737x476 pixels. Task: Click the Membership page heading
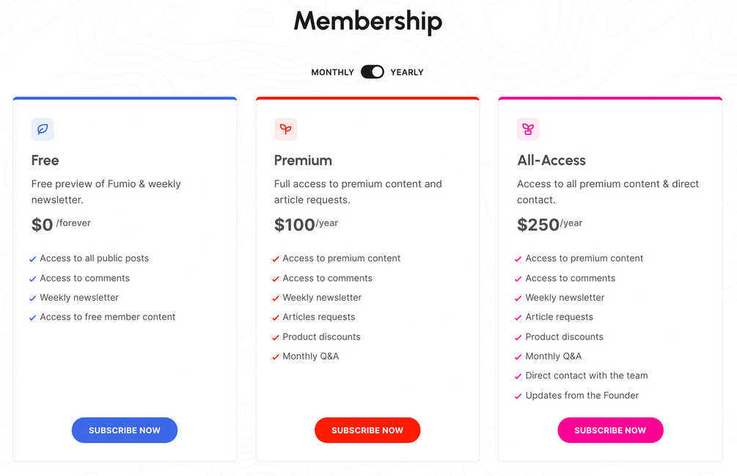tap(368, 21)
